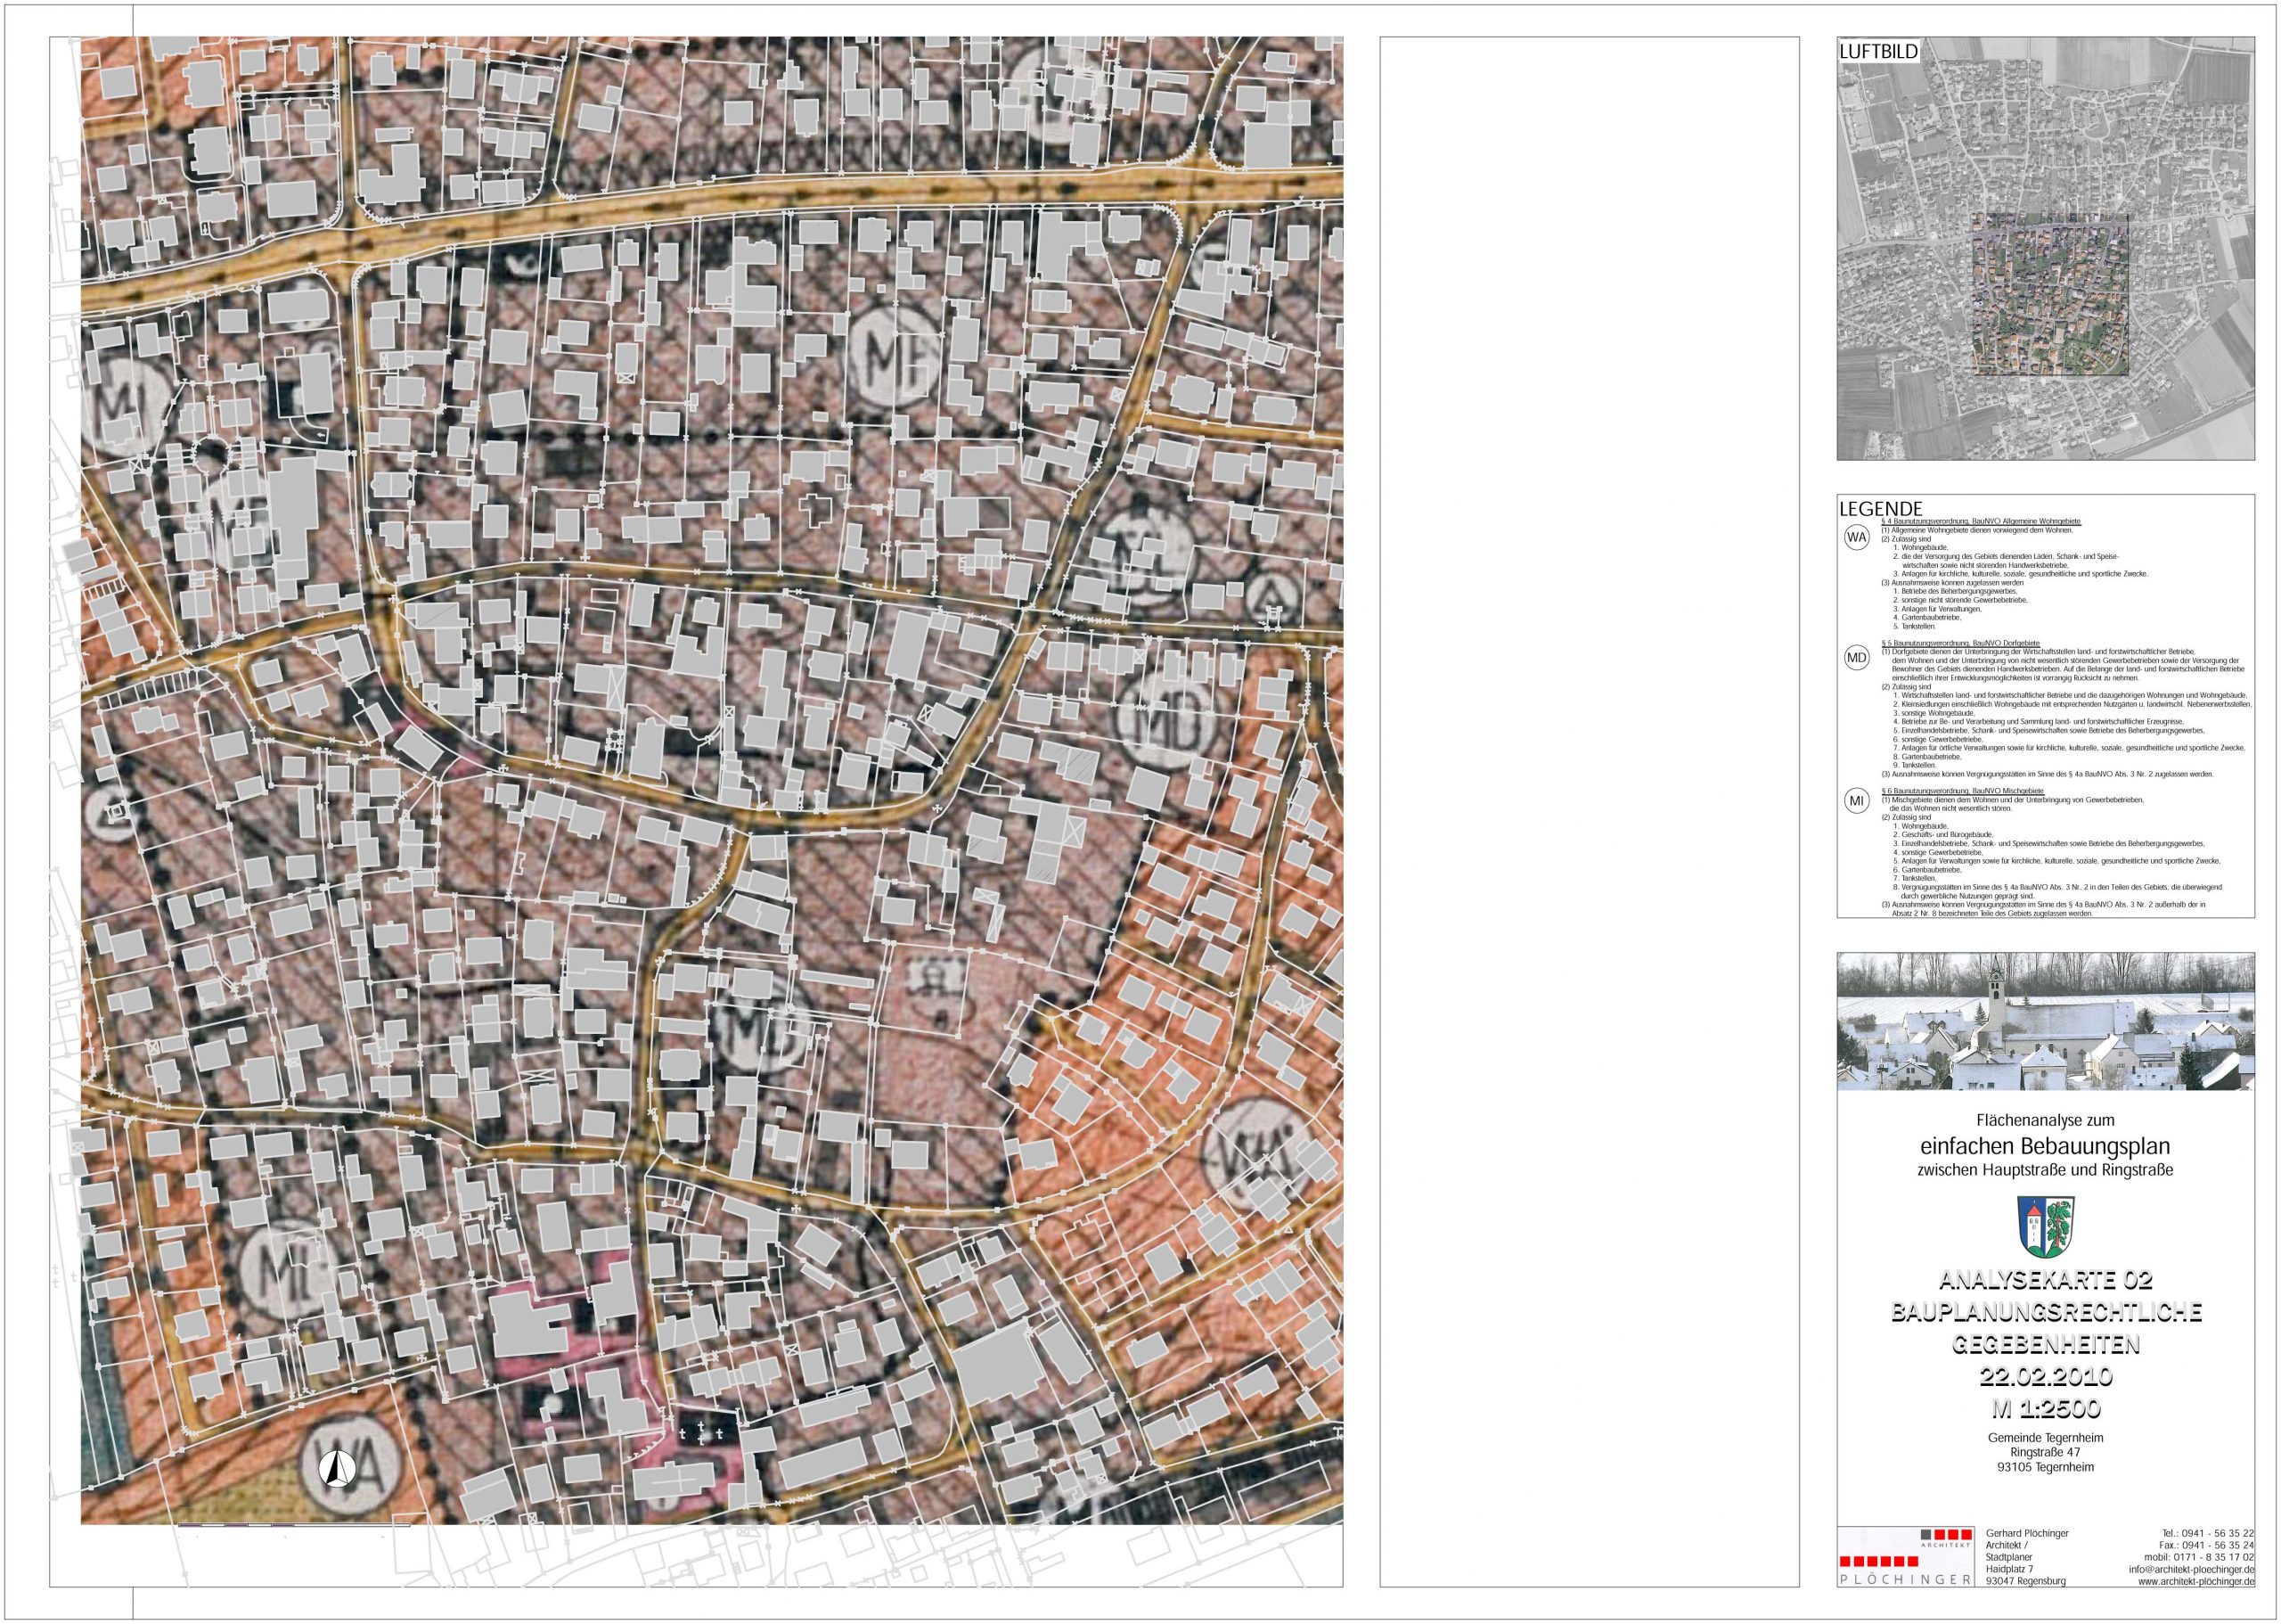Click the LUFTBILD heading label
2281x1624 pixels.
pyautogui.click(x=1878, y=52)
